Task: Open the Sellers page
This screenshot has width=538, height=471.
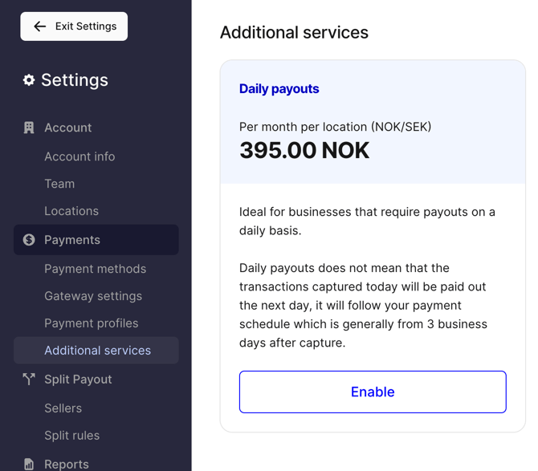Action: pyautogui.click(x=63, y=408)
